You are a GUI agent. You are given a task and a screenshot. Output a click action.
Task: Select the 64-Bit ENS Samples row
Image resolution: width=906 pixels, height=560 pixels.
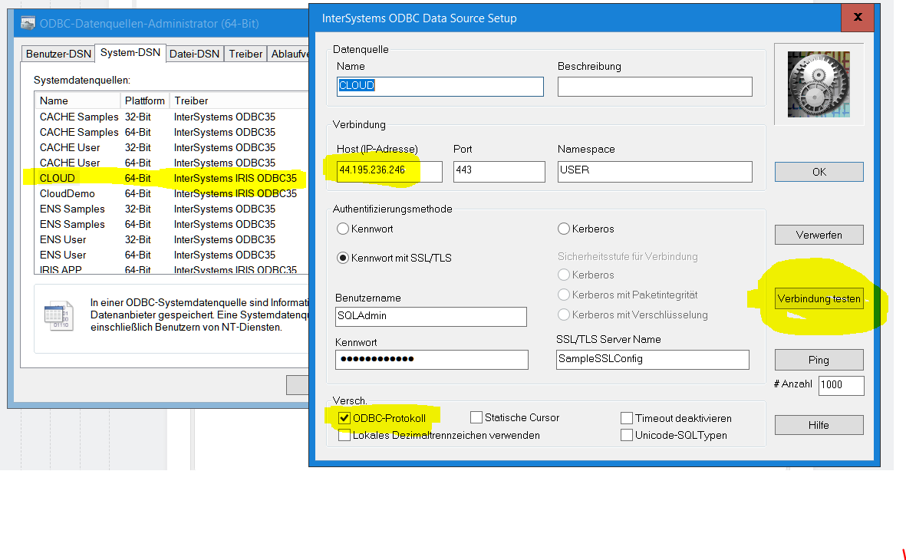coord(172,224)
